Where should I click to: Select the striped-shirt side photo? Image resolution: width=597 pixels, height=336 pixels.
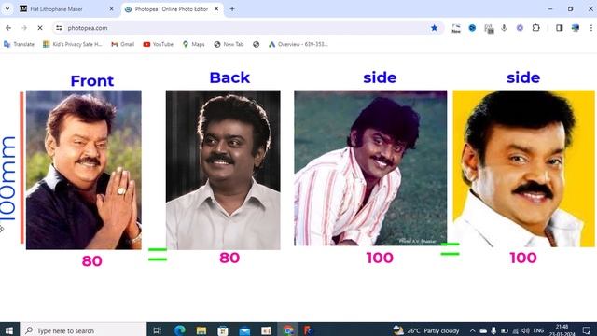(x=370, y=168)
